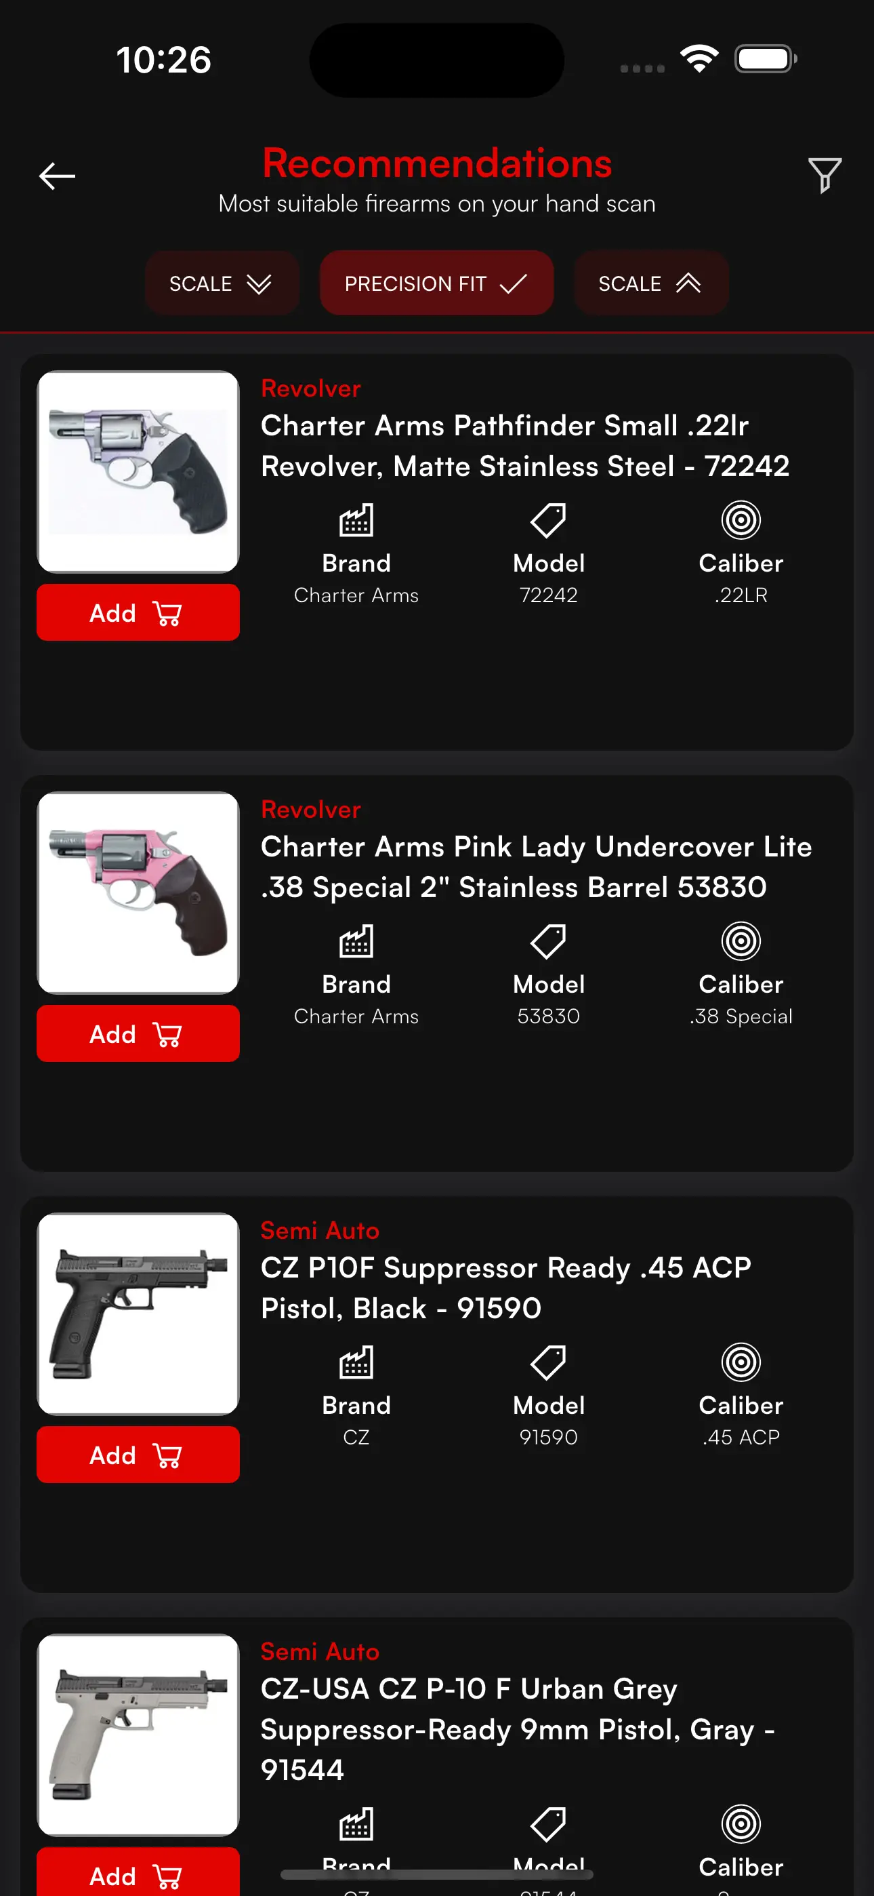
Task: Click Model tag icon for Pink Lady revolver
Action: 549,941
